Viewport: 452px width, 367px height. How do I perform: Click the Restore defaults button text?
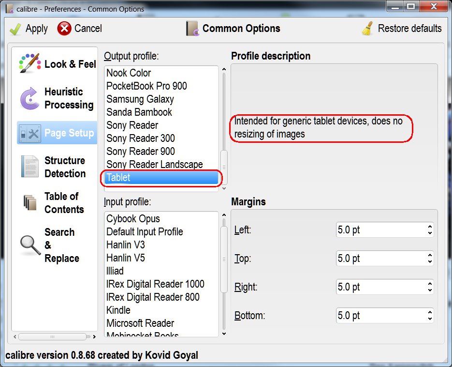(409, 28)
